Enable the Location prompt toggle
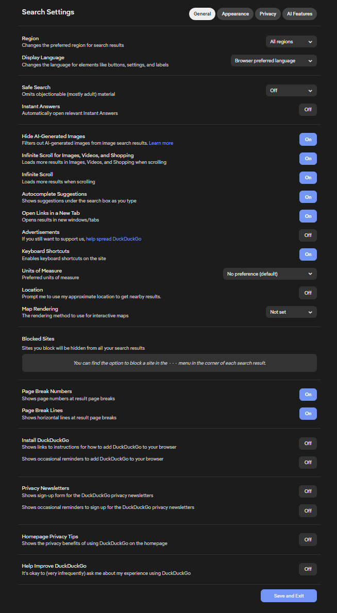Image resolution: width=337 pixels, height=613 pixels. [x=308, y=293]
